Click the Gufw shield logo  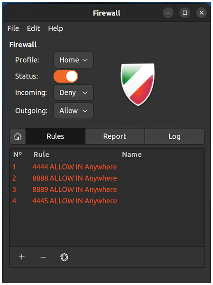click(x=138, y=85)
